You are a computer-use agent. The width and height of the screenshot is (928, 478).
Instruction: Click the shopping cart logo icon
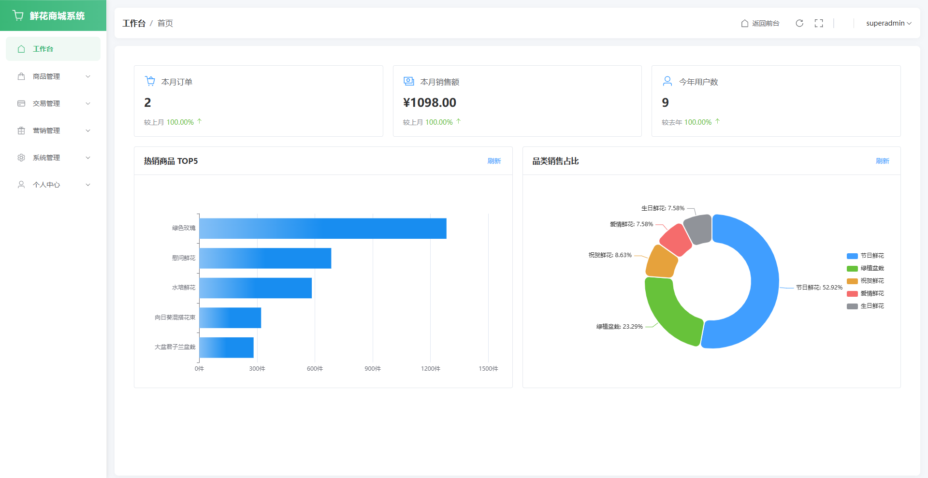pos(18,15)
